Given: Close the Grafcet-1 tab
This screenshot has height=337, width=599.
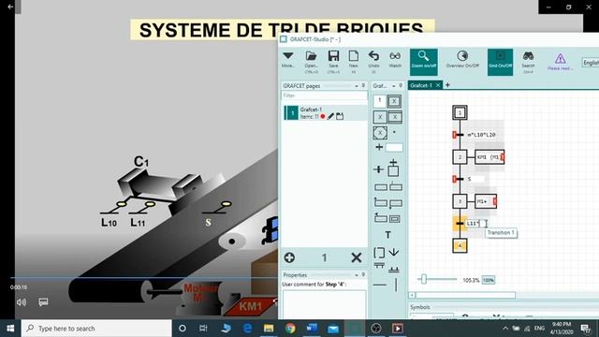Looking at the screenshot, I should click(x=438, y=85).
